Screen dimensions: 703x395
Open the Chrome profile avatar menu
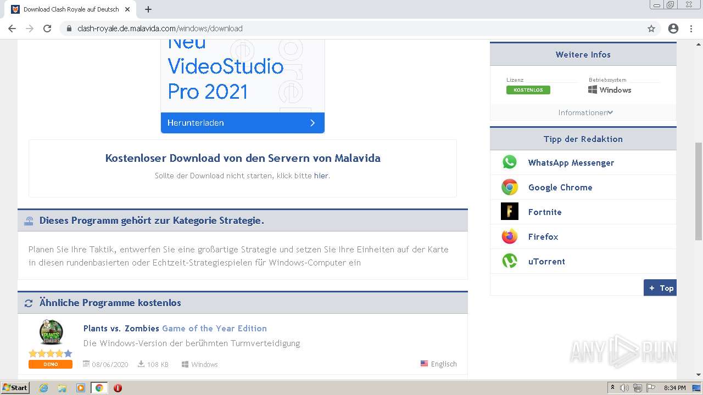click(x=673, y=29)
